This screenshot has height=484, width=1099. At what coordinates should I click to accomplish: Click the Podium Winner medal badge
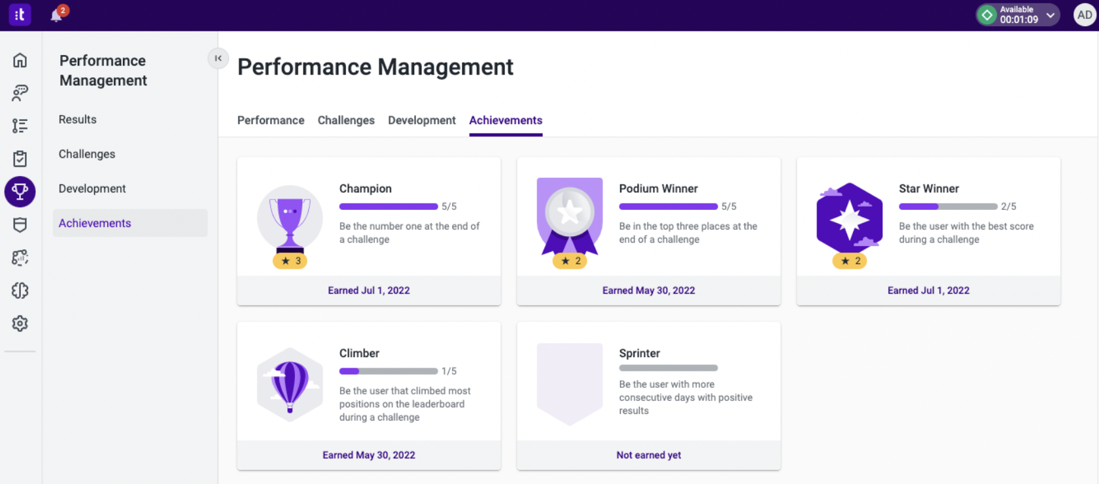tap(570, 216)
